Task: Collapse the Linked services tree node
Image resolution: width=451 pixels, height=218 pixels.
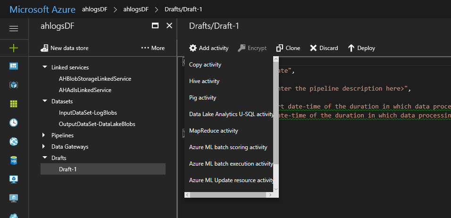Action: 45,67
